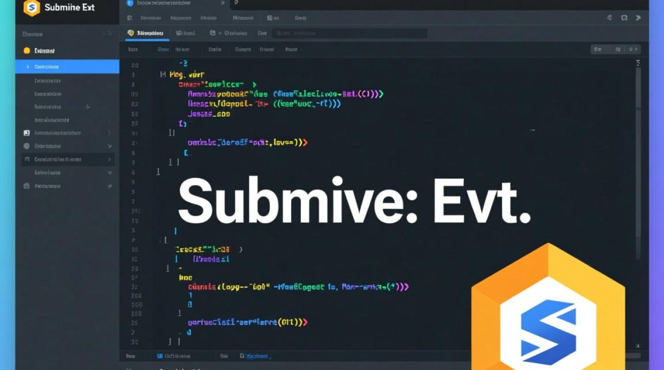Click the search input field in tab row
This screenshot has height=370, width=664.
tap(351, 34)
